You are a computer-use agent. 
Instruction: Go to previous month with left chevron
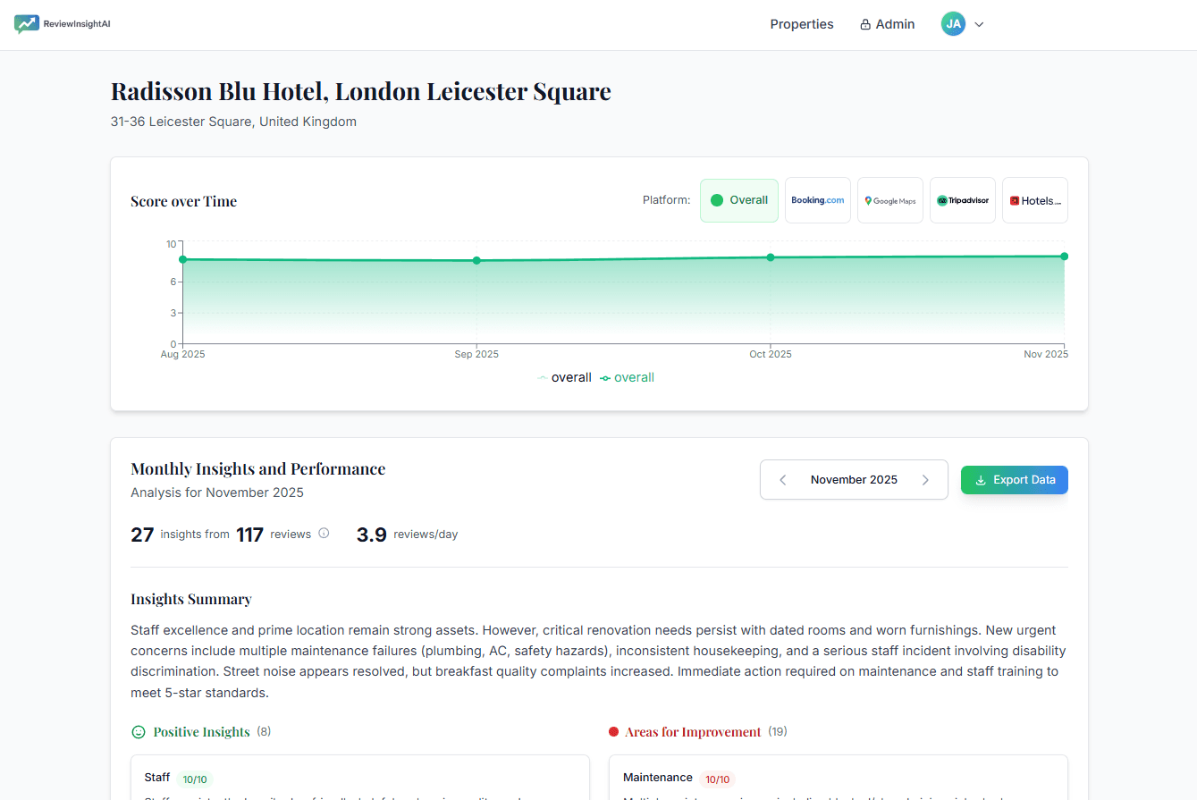(x=782, y=479)
